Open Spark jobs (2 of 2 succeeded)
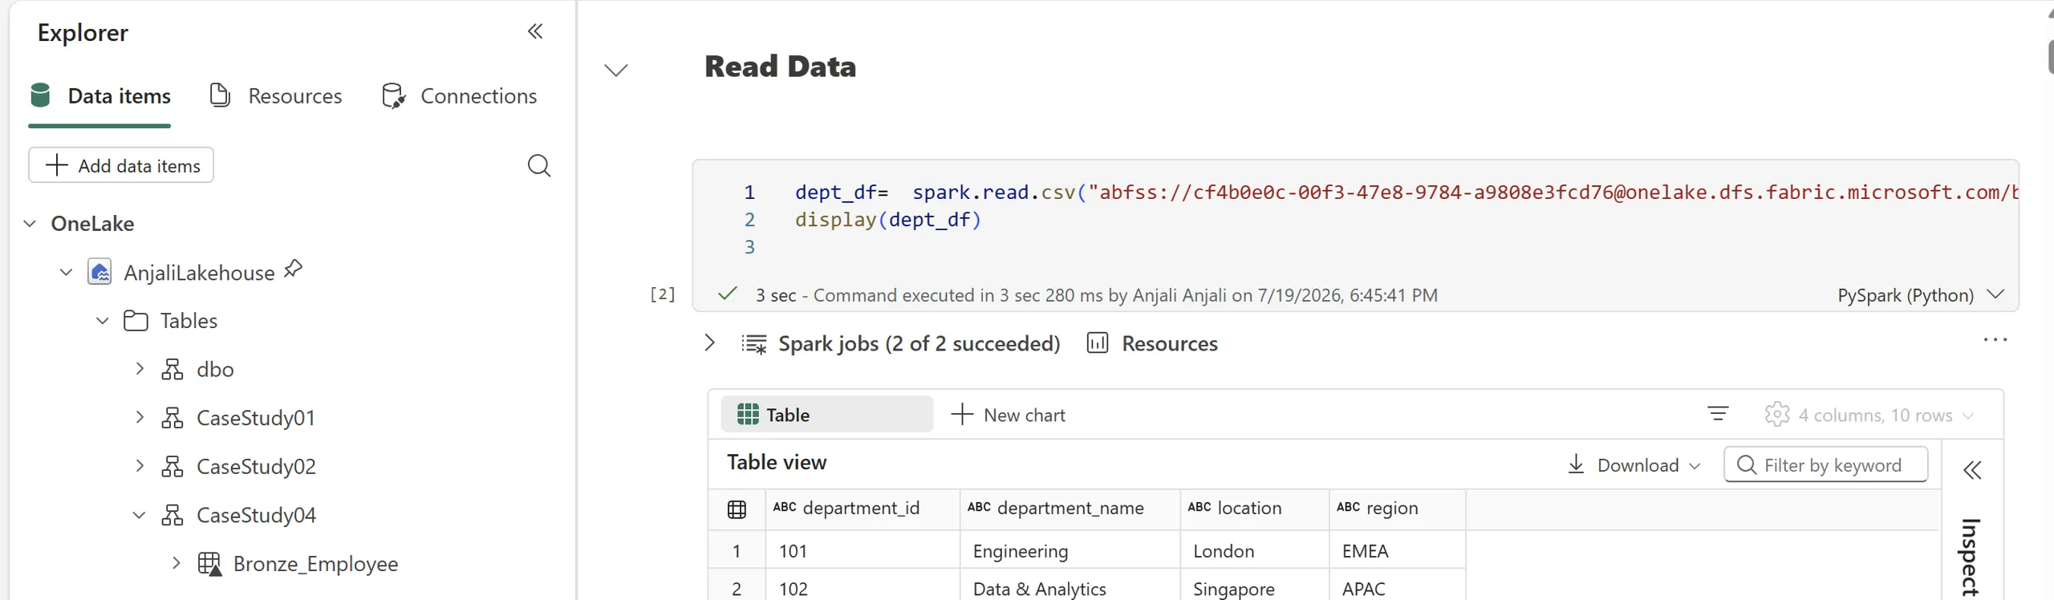 919,344
